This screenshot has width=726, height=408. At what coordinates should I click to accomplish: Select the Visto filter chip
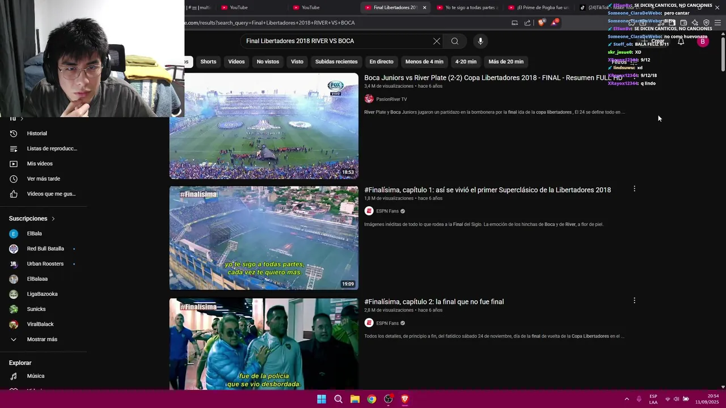pyautogui.click(x=297, y=61)
